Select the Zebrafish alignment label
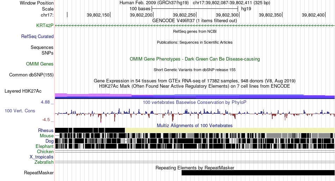 pos(44,162)
